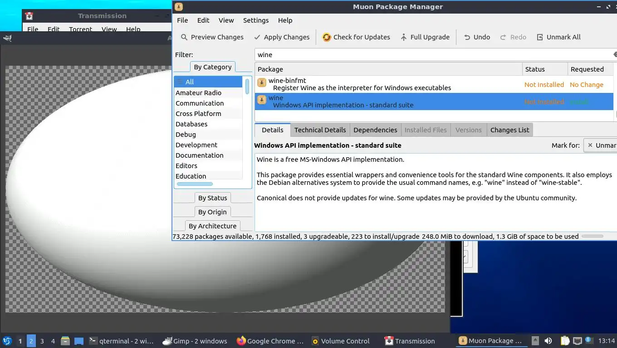617x348 pixels.
Task: Click the GIMP window title icon
Action: 7,38
